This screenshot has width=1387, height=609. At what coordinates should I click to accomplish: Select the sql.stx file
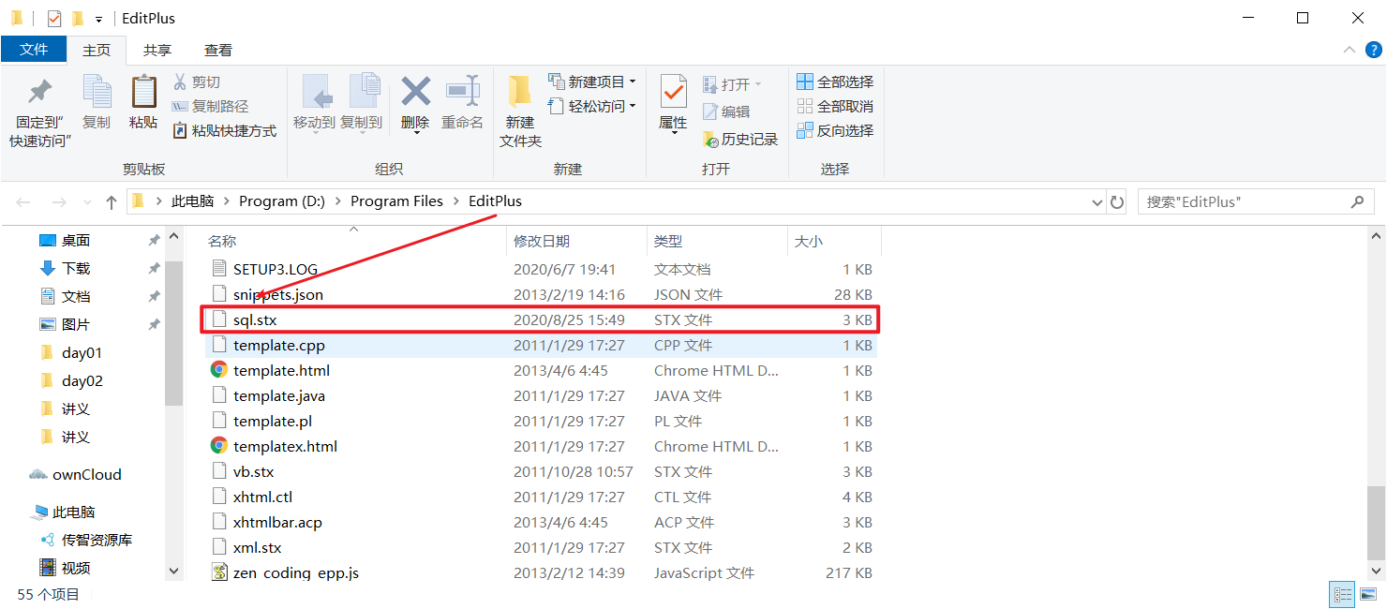point(540,319)
